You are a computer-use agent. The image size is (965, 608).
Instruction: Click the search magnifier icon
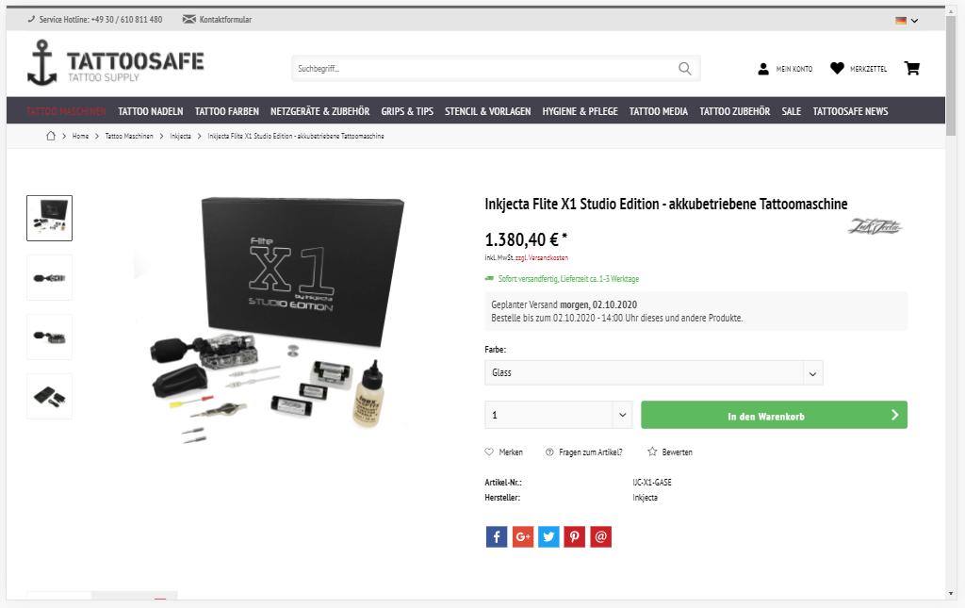685,68
